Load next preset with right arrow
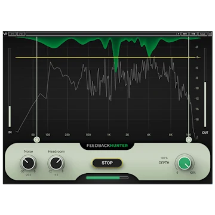The image size is (215, 215). (193, 34)
